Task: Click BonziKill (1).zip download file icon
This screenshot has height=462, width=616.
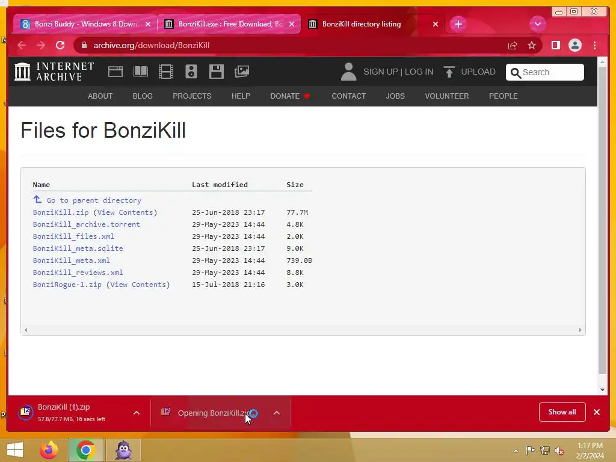Action: [25, 412]
